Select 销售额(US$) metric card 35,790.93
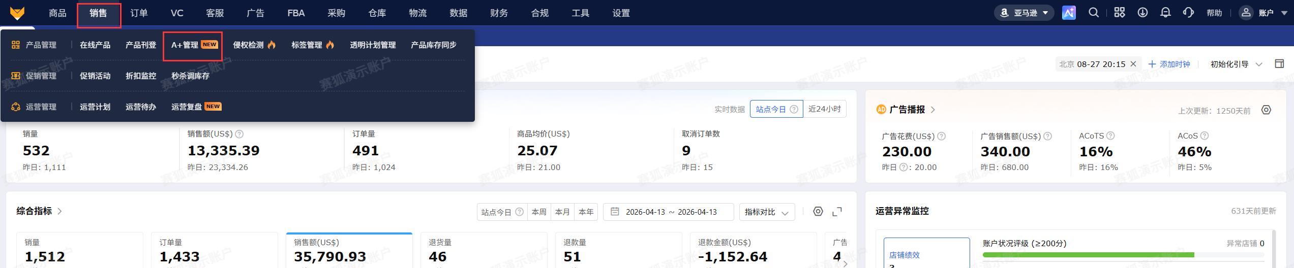 click(349, 250)
